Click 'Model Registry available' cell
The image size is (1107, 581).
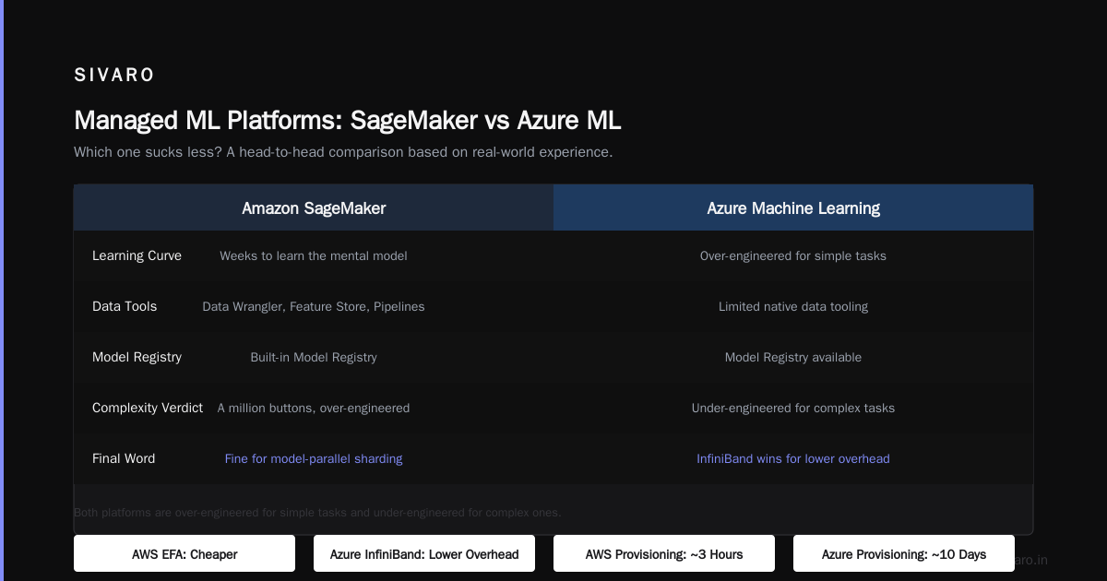pos(793,357)
